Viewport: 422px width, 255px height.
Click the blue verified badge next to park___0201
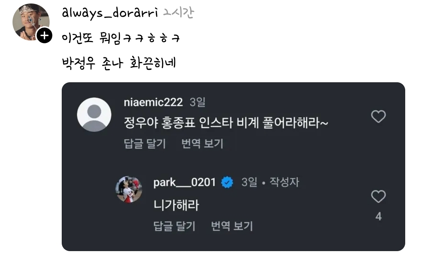[227, 182]
